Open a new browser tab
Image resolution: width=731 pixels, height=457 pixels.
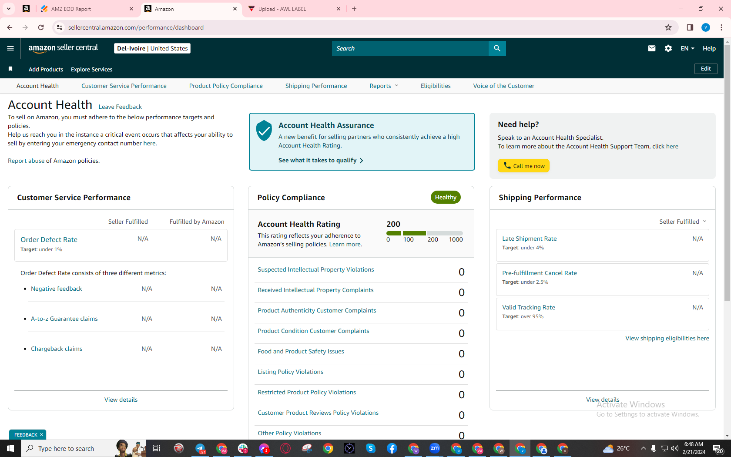pos(354,9)
